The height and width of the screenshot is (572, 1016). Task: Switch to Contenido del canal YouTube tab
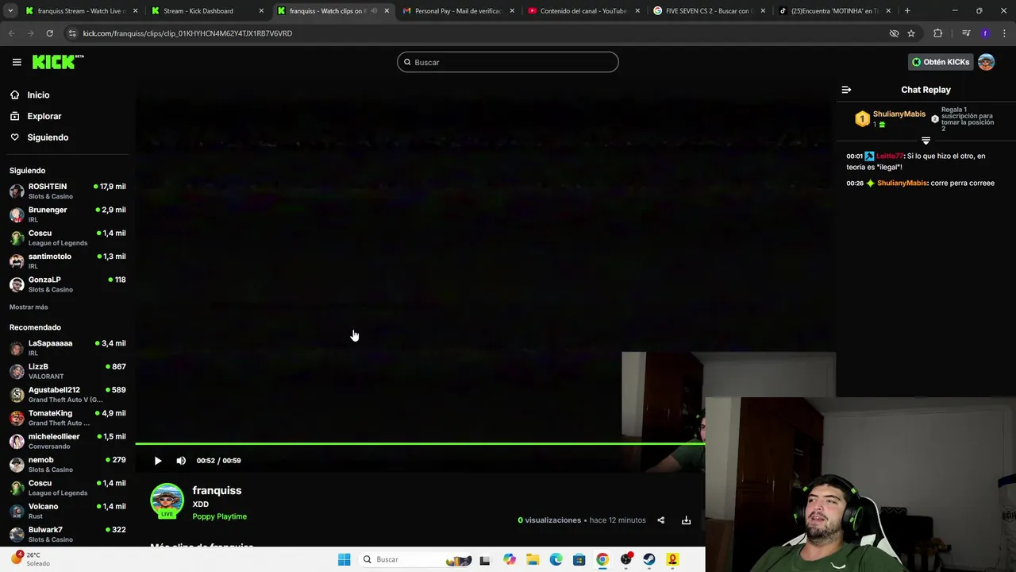coord(583,11)
